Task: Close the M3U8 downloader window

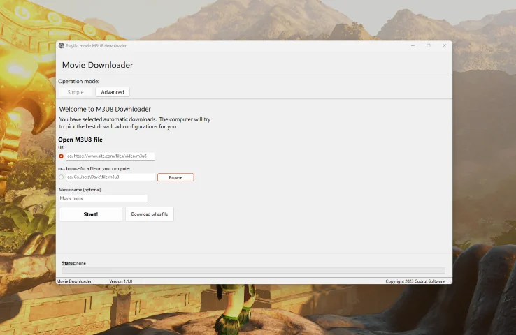Action: [x=444, y=45]
